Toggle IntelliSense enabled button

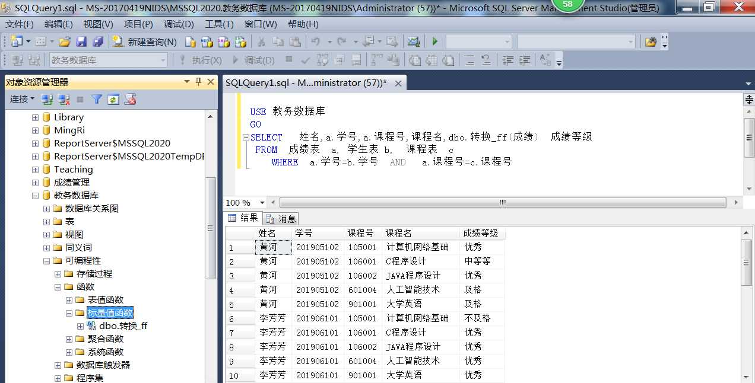click(356, 60)
